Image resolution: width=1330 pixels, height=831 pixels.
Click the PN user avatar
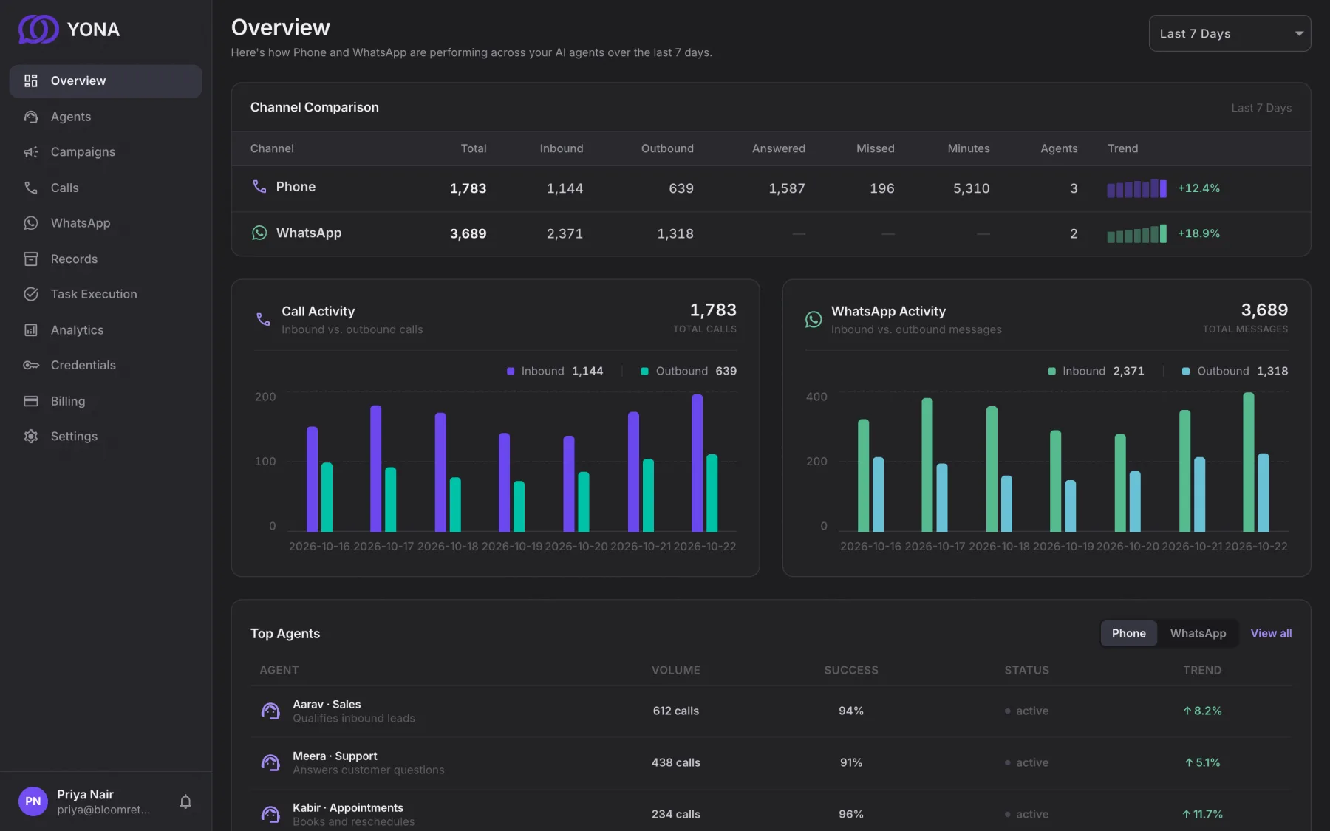click(x=33, y=801)
